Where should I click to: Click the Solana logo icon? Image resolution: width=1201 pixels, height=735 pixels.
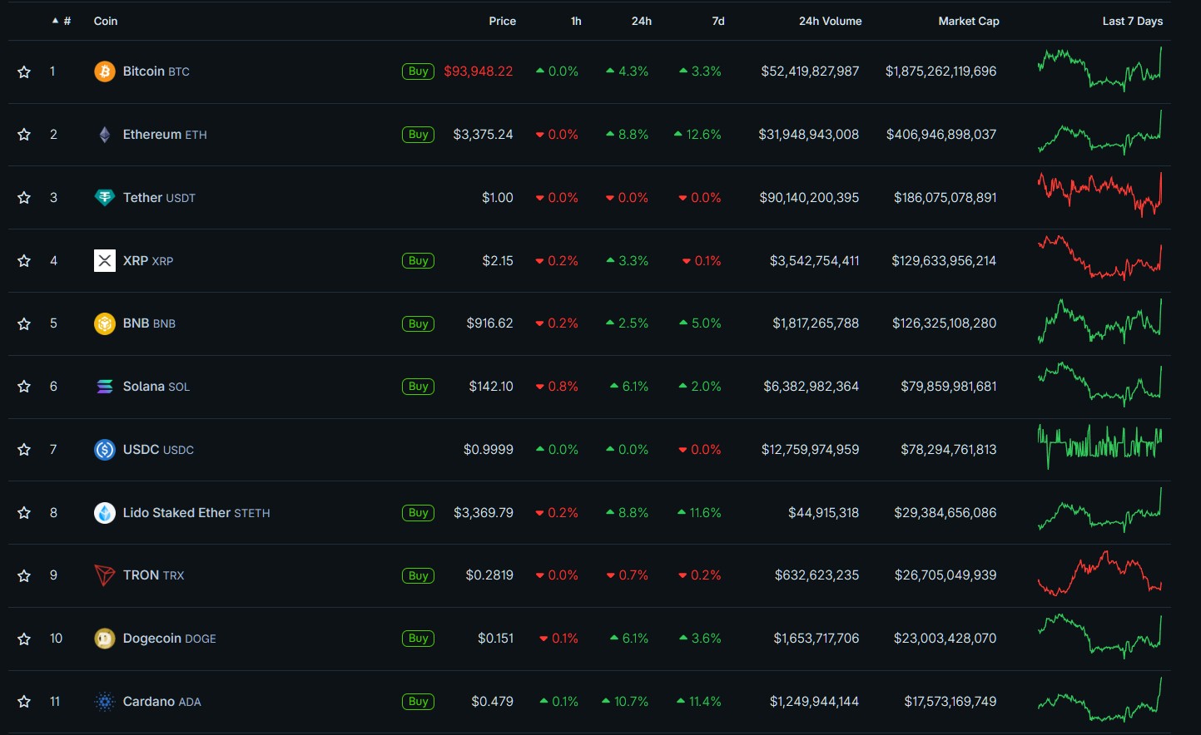coord(104,387)
